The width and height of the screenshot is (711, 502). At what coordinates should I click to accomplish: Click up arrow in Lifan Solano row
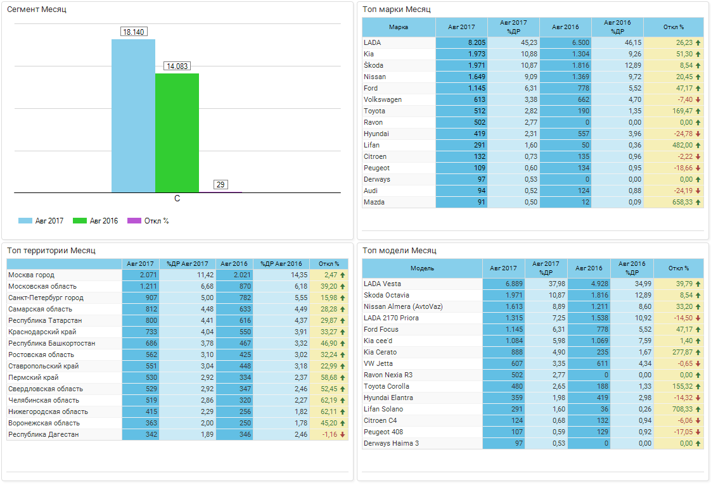[698, 409]
